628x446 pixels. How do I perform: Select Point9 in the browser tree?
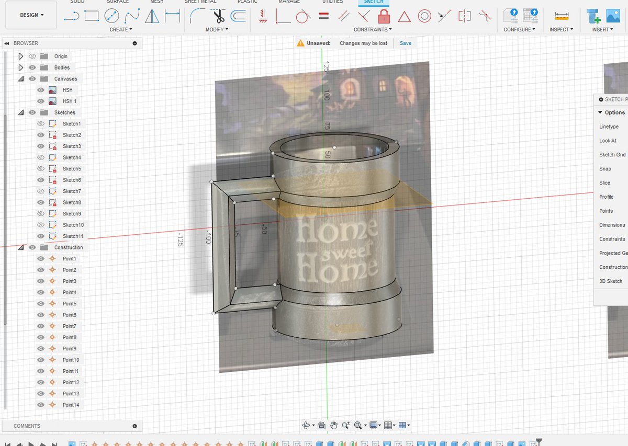pyautogui.click(x=70, y=349)
